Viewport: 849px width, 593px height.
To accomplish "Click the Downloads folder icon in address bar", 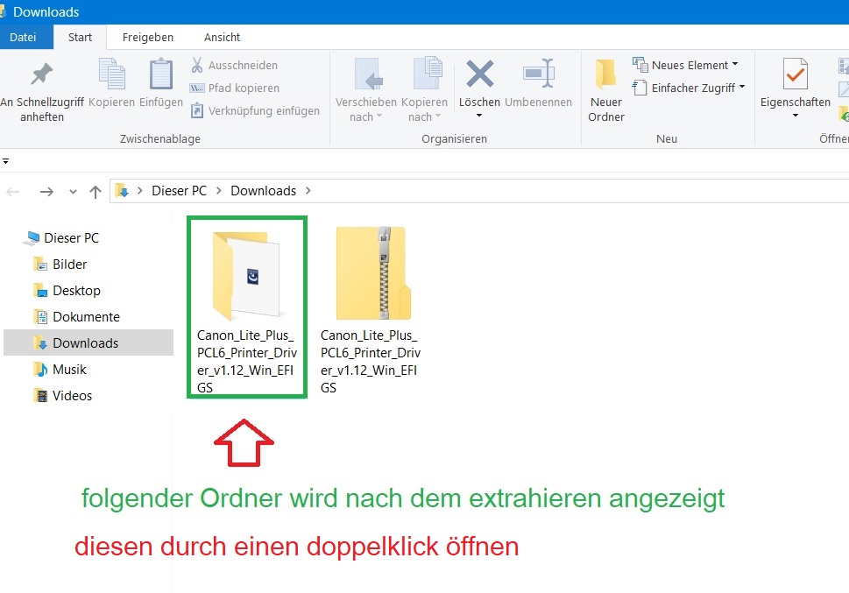I will point(122,191).
